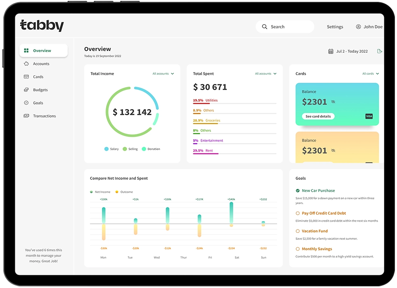397x288 pixels.
Task: Click the Cards sidebar icon
Action: click(26, 77)
